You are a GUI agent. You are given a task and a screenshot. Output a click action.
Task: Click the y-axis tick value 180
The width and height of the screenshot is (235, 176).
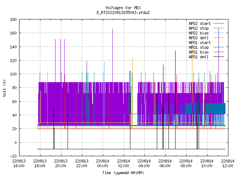13,19
